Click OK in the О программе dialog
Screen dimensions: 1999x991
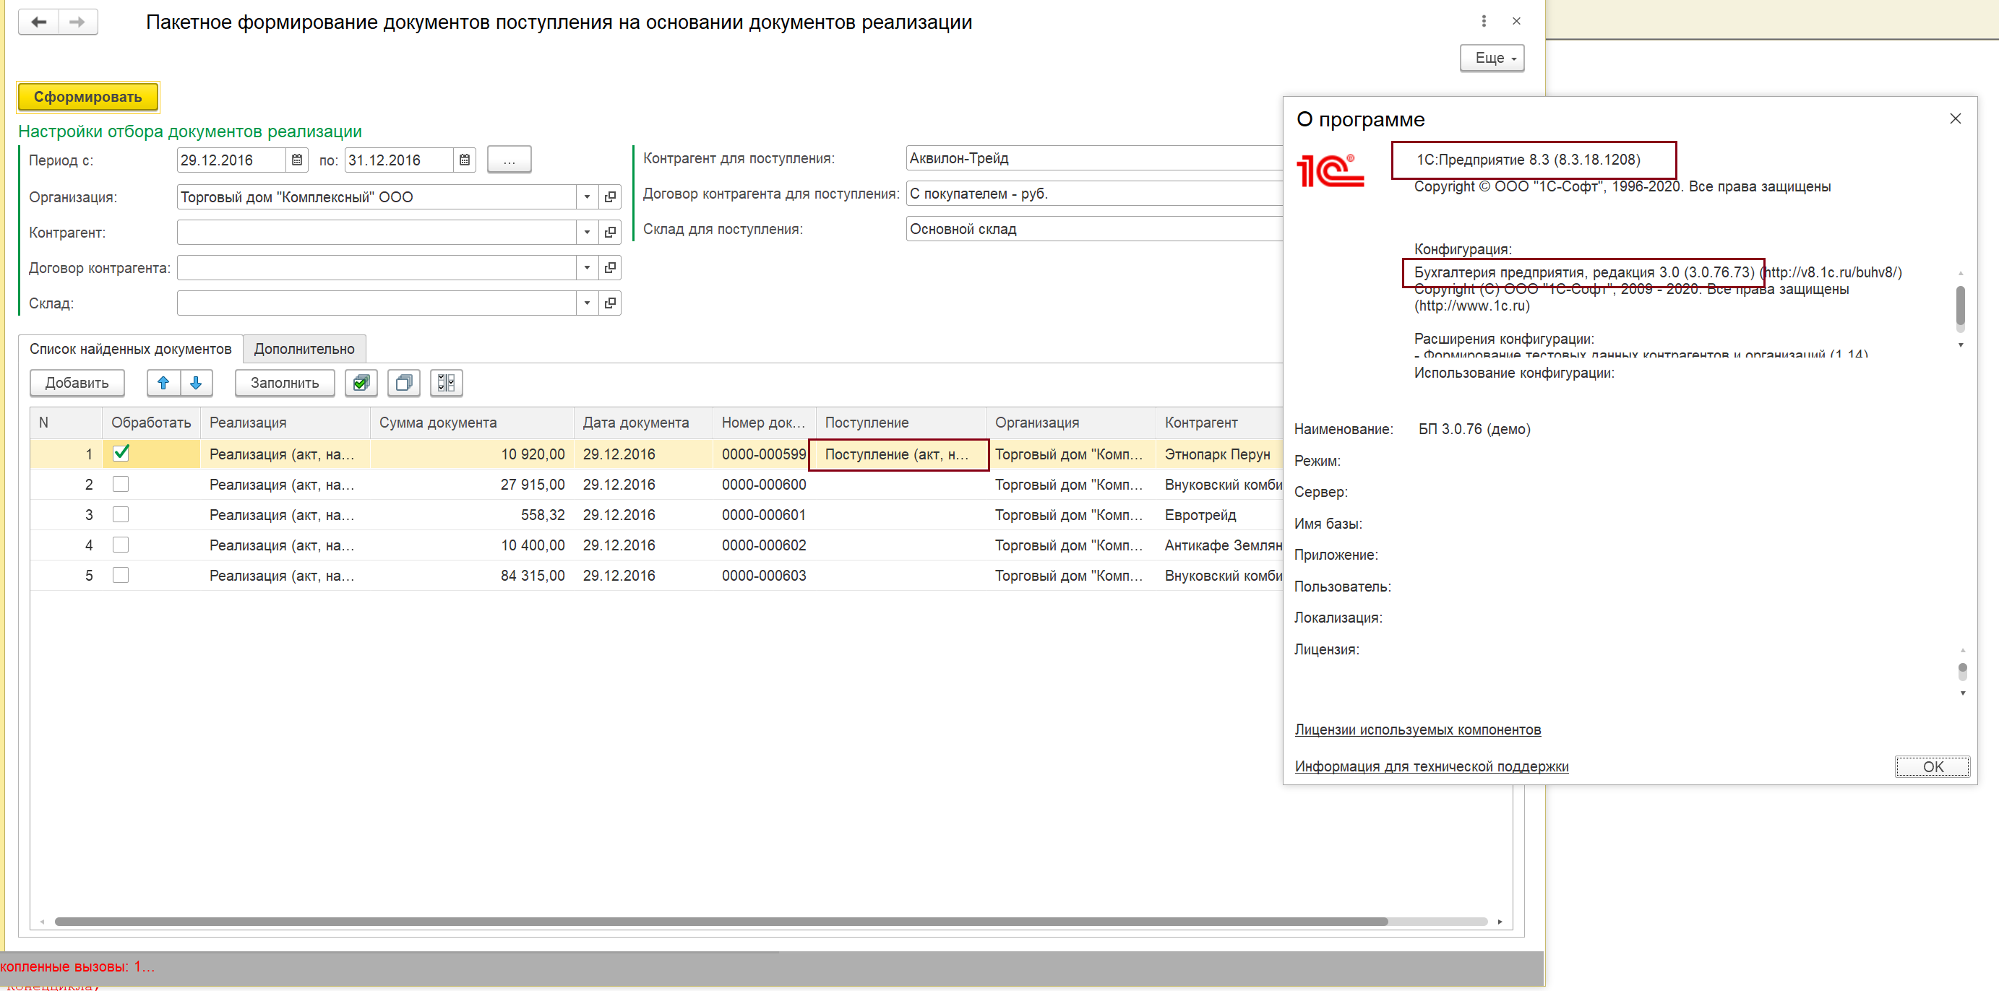pyautogui.click(x=1933, y=767)
